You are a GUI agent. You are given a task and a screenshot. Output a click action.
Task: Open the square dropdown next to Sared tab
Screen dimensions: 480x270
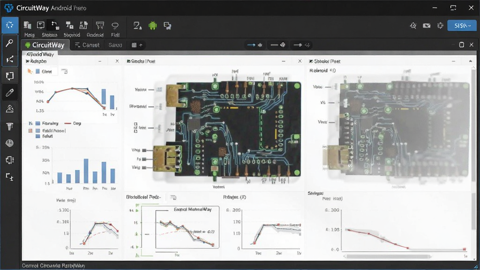137,45
